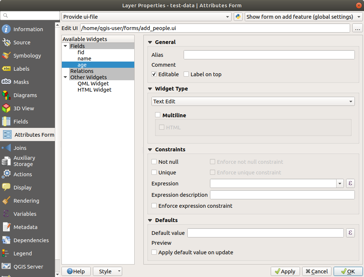
Task: Open the Provide ui-file layout dropdown
Action: (x=146, y=17)
